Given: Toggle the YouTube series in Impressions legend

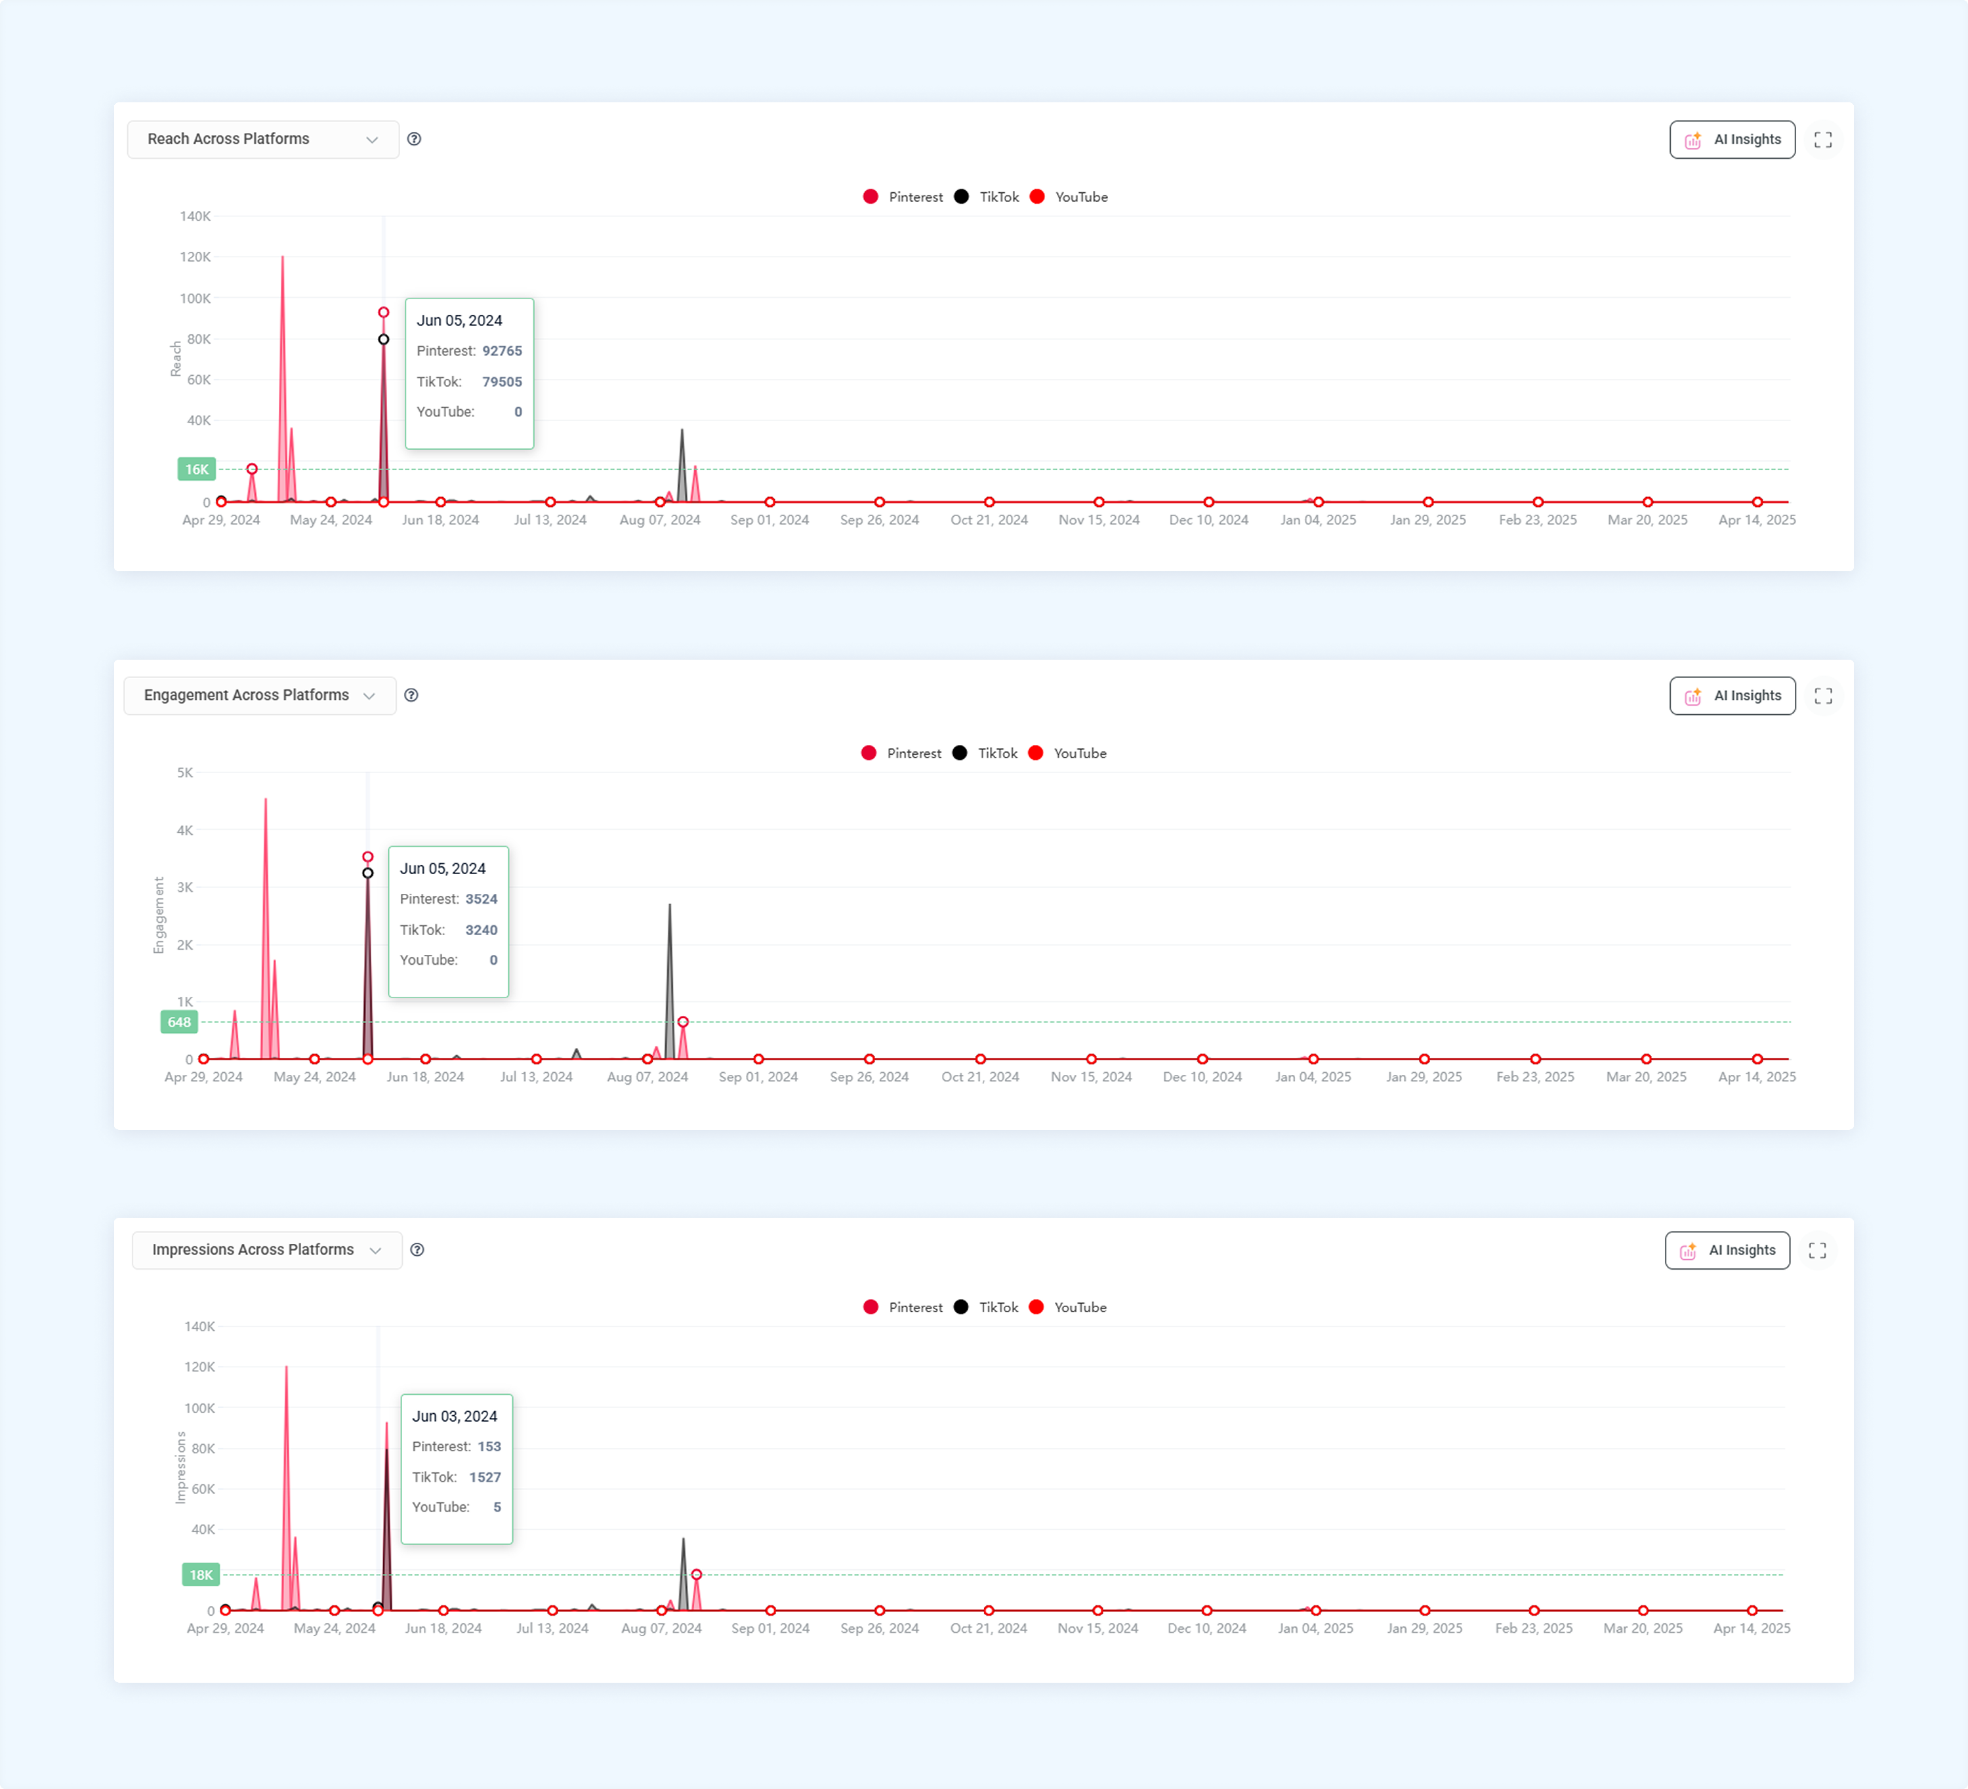Looking at the screenshot, I should coord(1067,1308).
